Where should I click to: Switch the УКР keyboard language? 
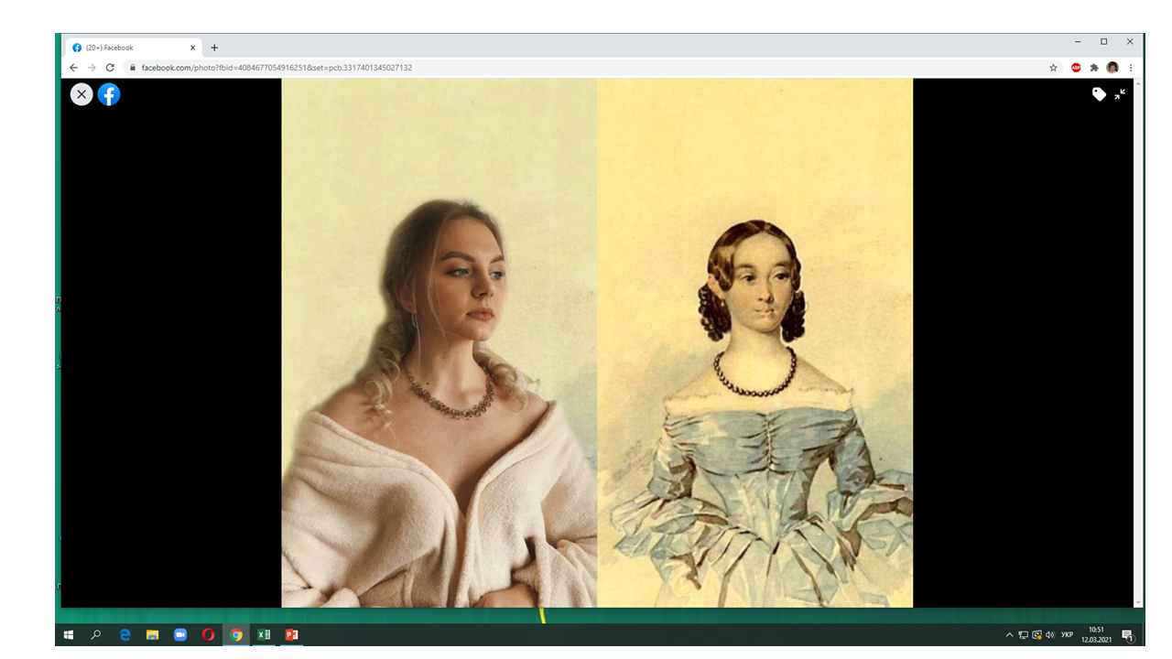(1067, 635)
